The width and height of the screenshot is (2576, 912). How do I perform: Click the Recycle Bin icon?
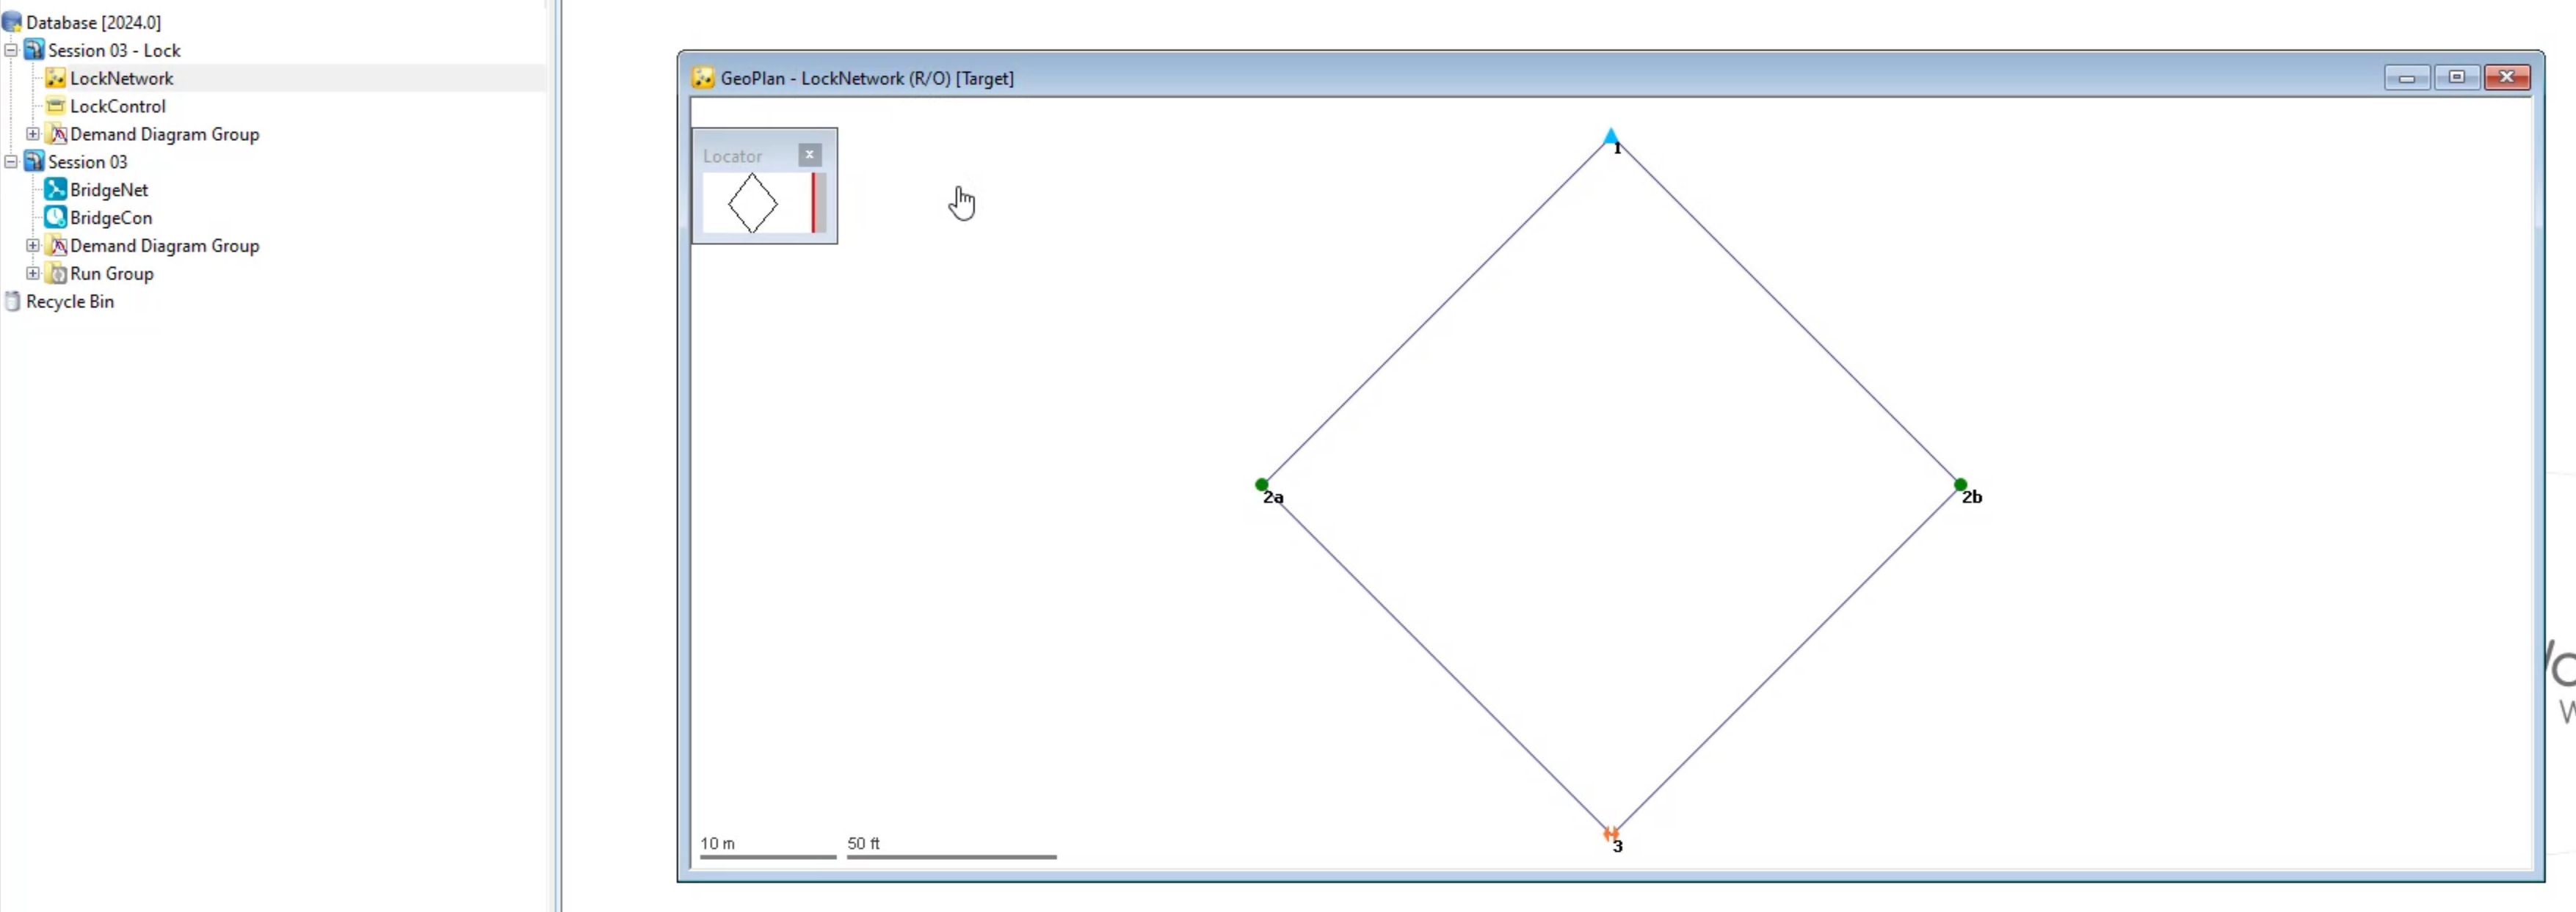point(12,302)
